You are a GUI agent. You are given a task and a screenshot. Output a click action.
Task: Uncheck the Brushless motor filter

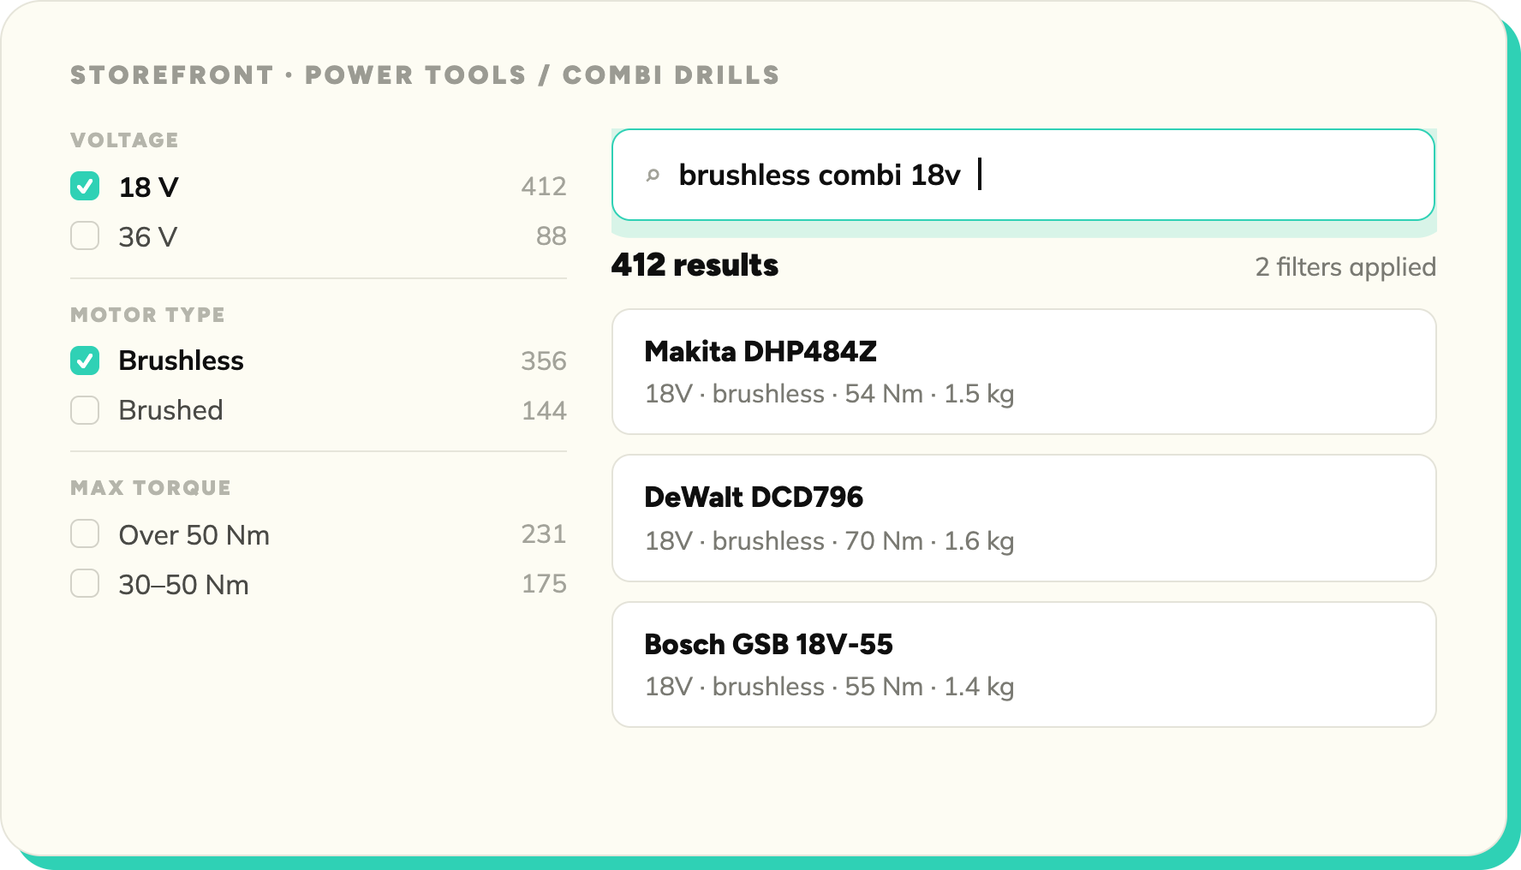point(85,361)
